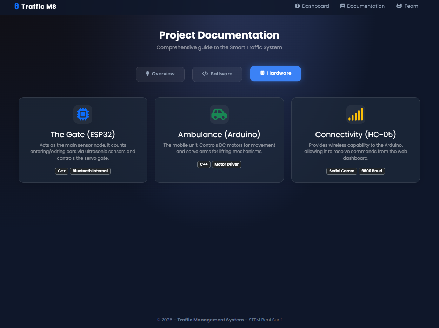Switch to the Overview tab
This screenshot has height=328, width=439.
coord(160,74)
